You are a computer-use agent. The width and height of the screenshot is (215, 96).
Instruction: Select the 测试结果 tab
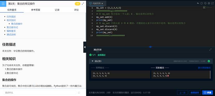(97, 50)
